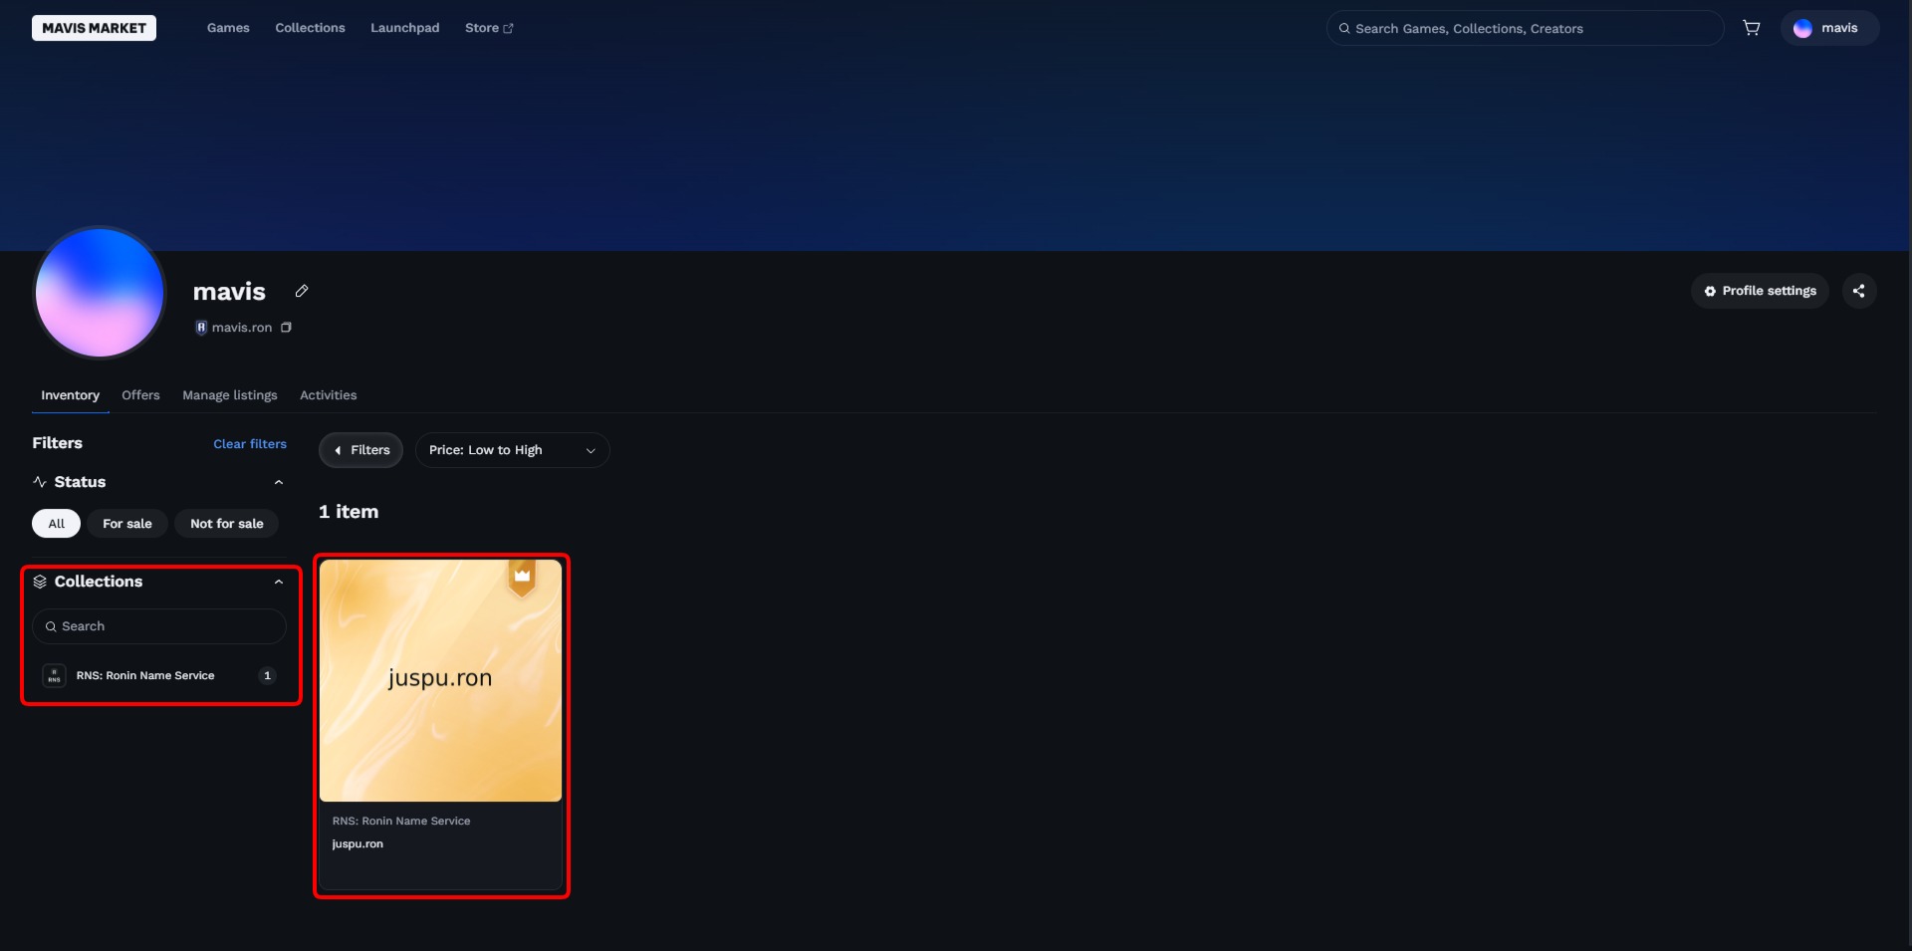
Task: Copy the mavis.ron address
Action: point(286,328)
